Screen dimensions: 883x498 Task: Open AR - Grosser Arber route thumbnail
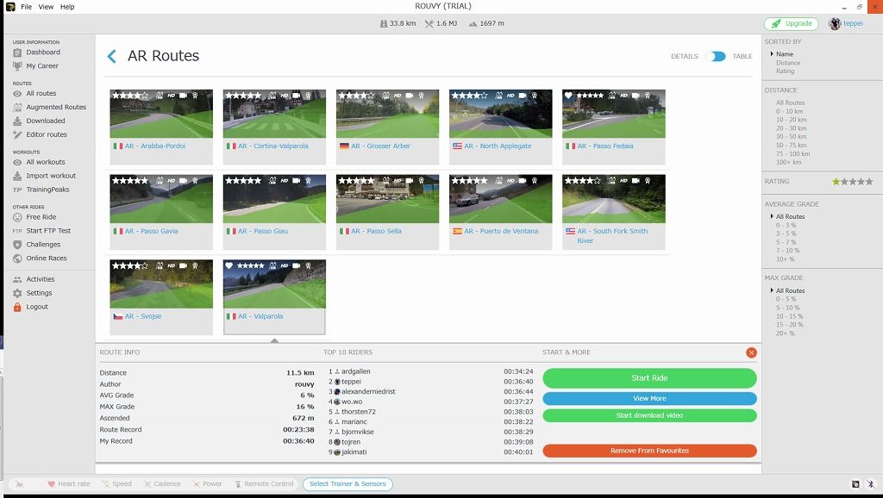[387, 114]
